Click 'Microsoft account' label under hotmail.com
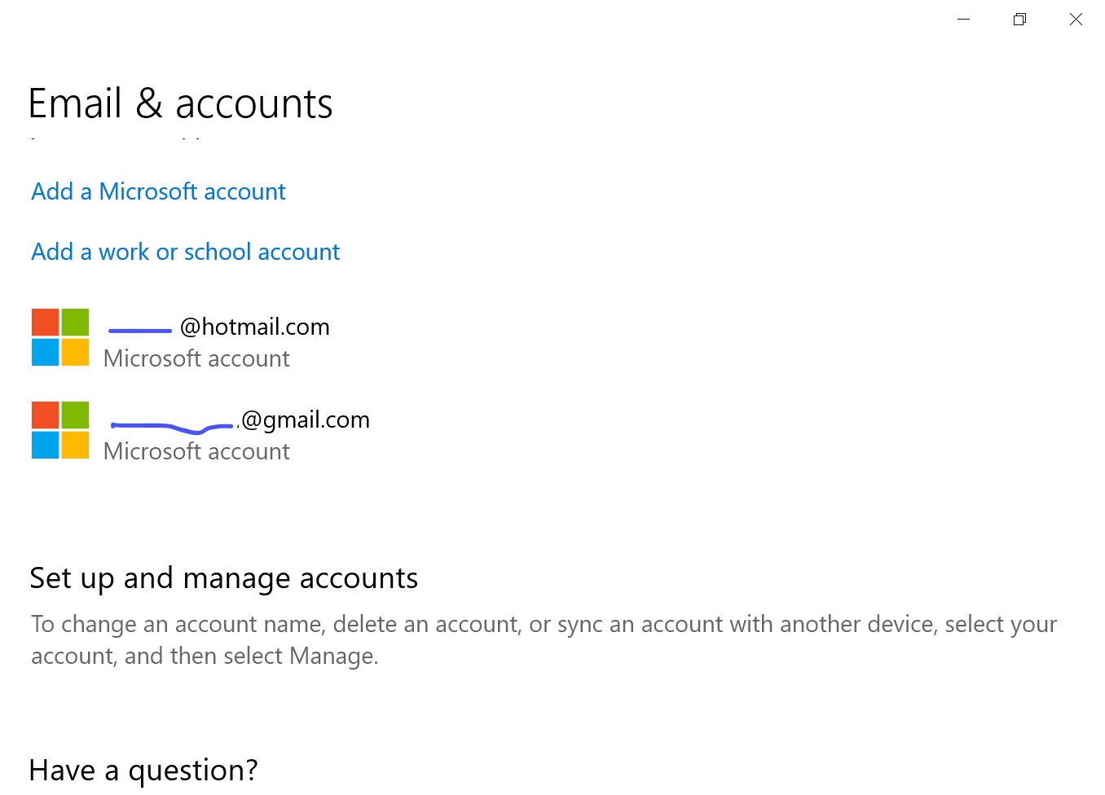 pyautogui.click(x=196, y=358)
